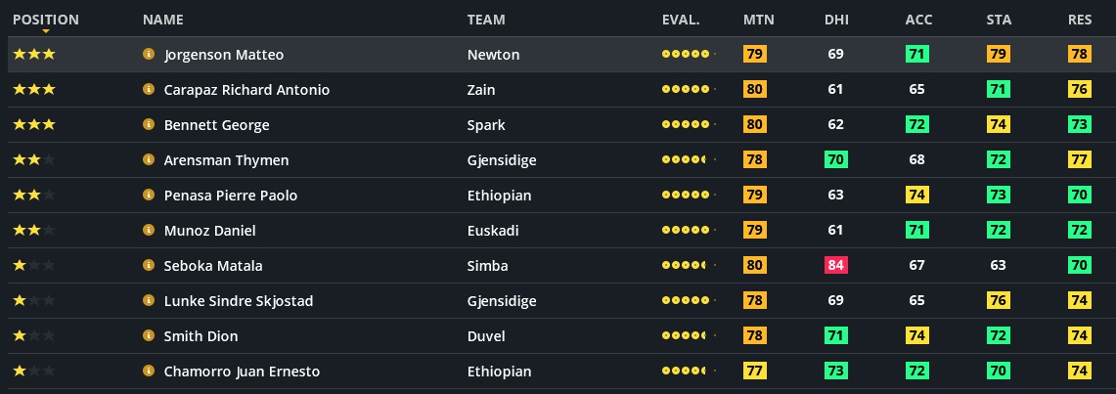
Task: Click the RES column header
Action: tap(1080, 20)
